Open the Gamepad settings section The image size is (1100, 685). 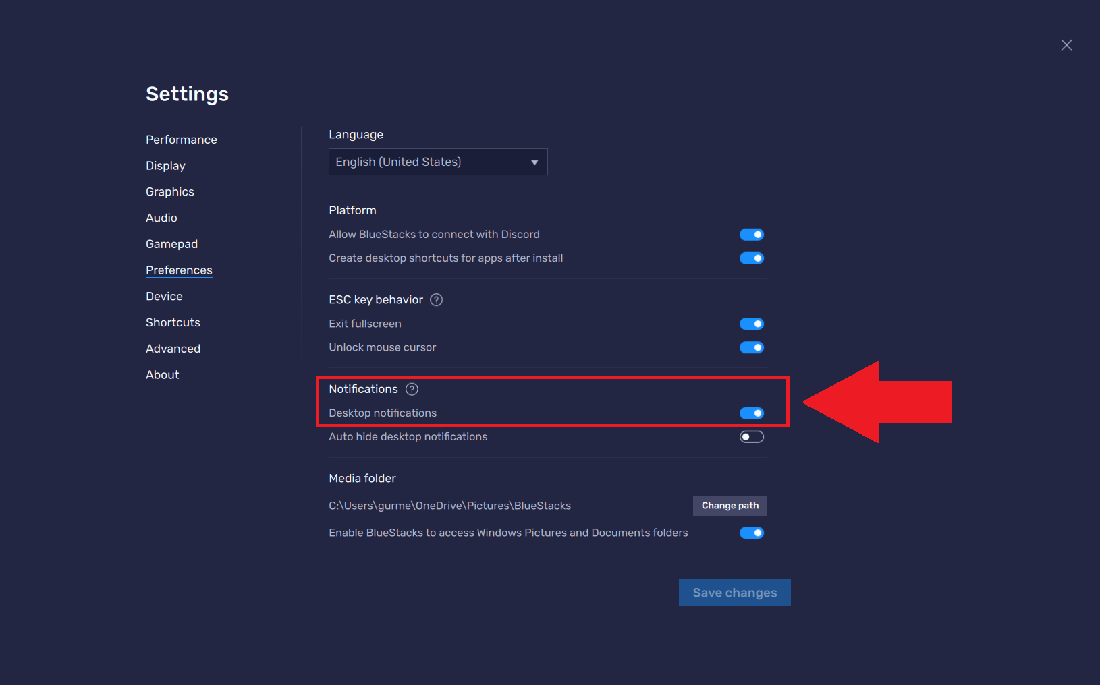[171, 244]
